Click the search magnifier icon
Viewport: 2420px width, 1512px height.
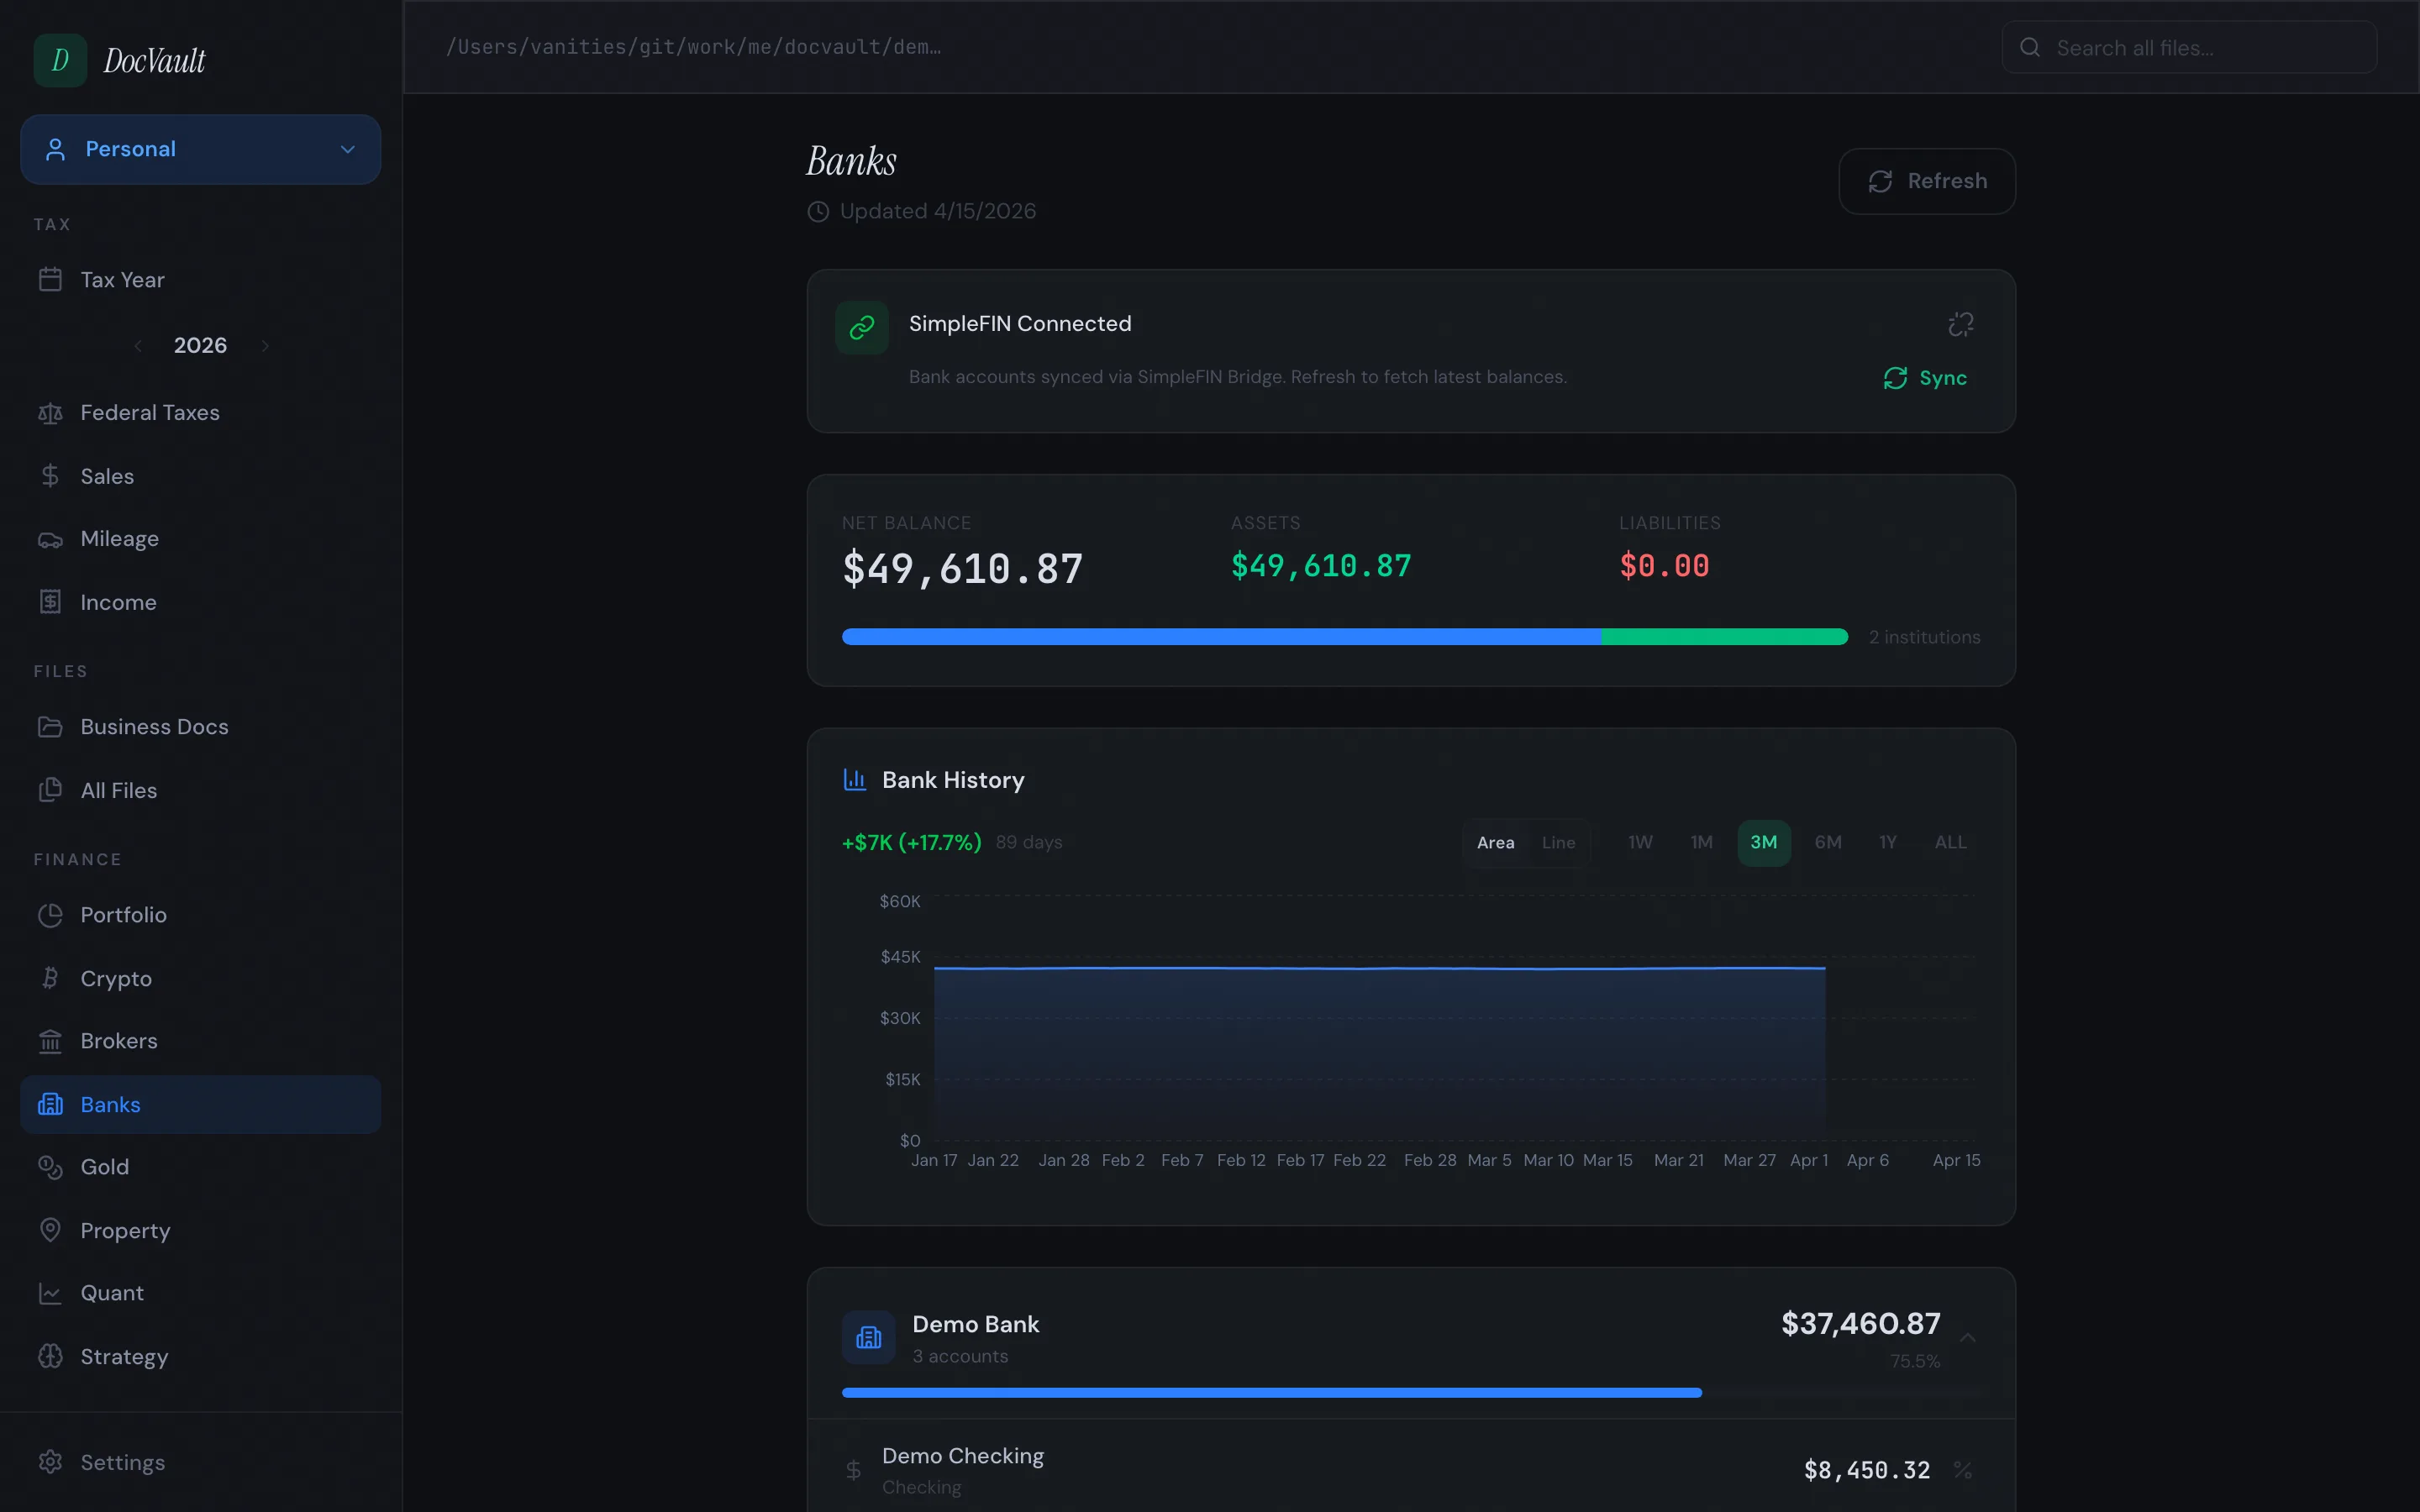coord(2030,47)
